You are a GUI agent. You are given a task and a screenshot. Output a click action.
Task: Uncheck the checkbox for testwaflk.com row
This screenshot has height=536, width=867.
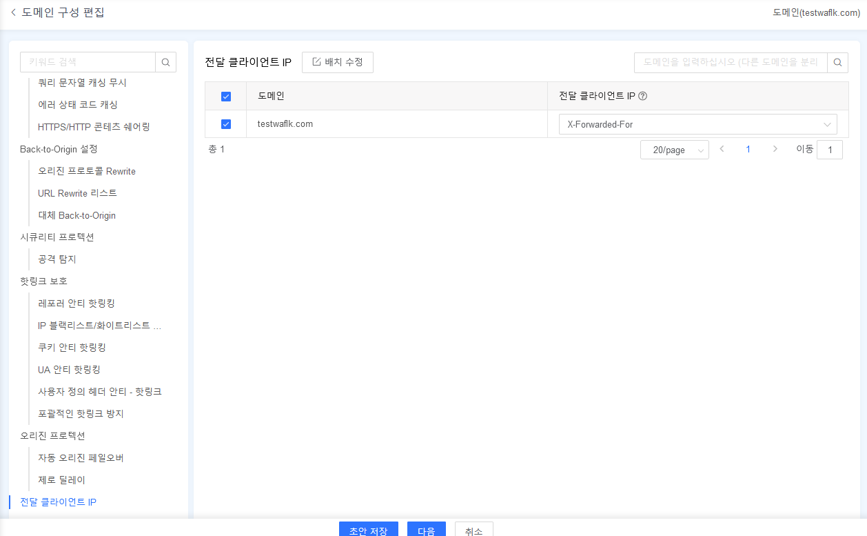225,124
